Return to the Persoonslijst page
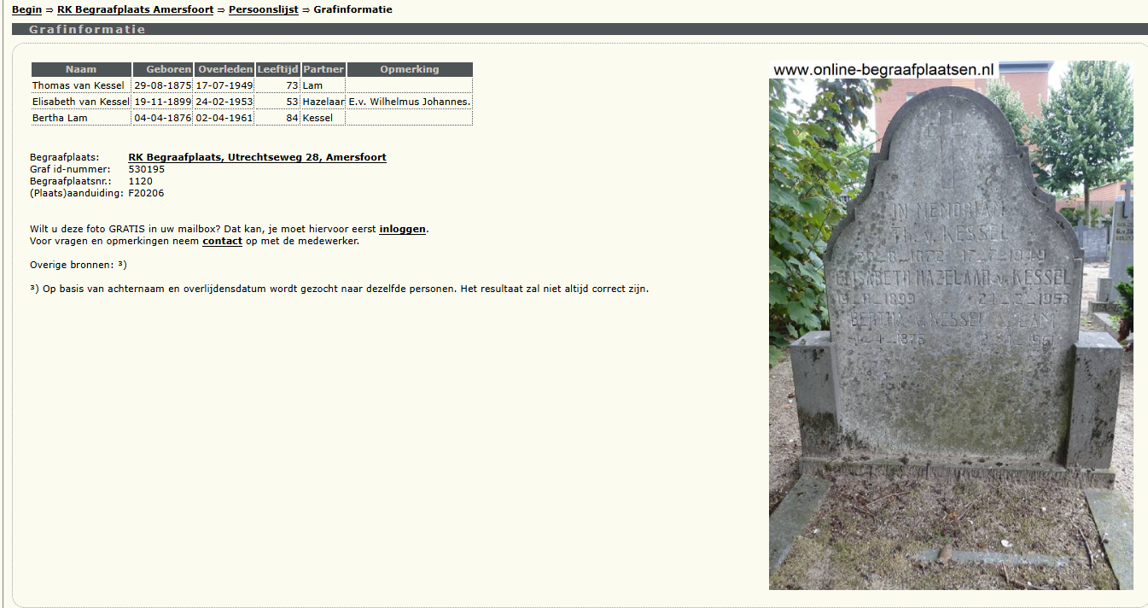1148x608 pixels. (264, 9)
